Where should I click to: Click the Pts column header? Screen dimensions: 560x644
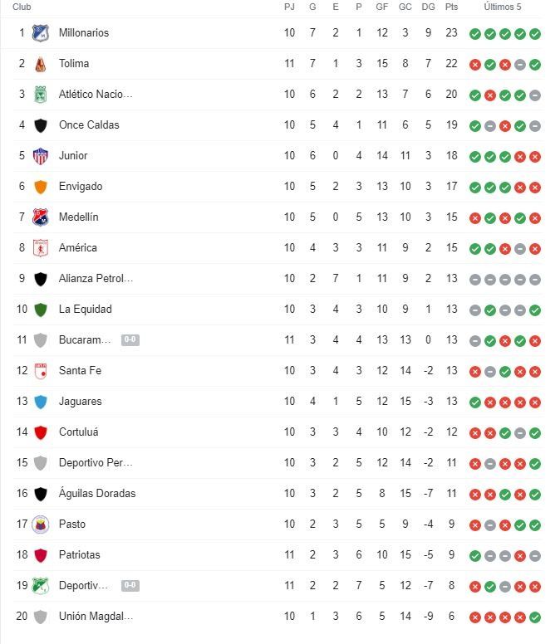click(x=451, y=7)
